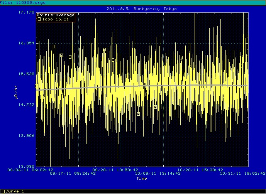The height and width of the screenshot is (194, 266).
Task: Click the square data marker on the left plot edge
Action: tap(36, 86)
